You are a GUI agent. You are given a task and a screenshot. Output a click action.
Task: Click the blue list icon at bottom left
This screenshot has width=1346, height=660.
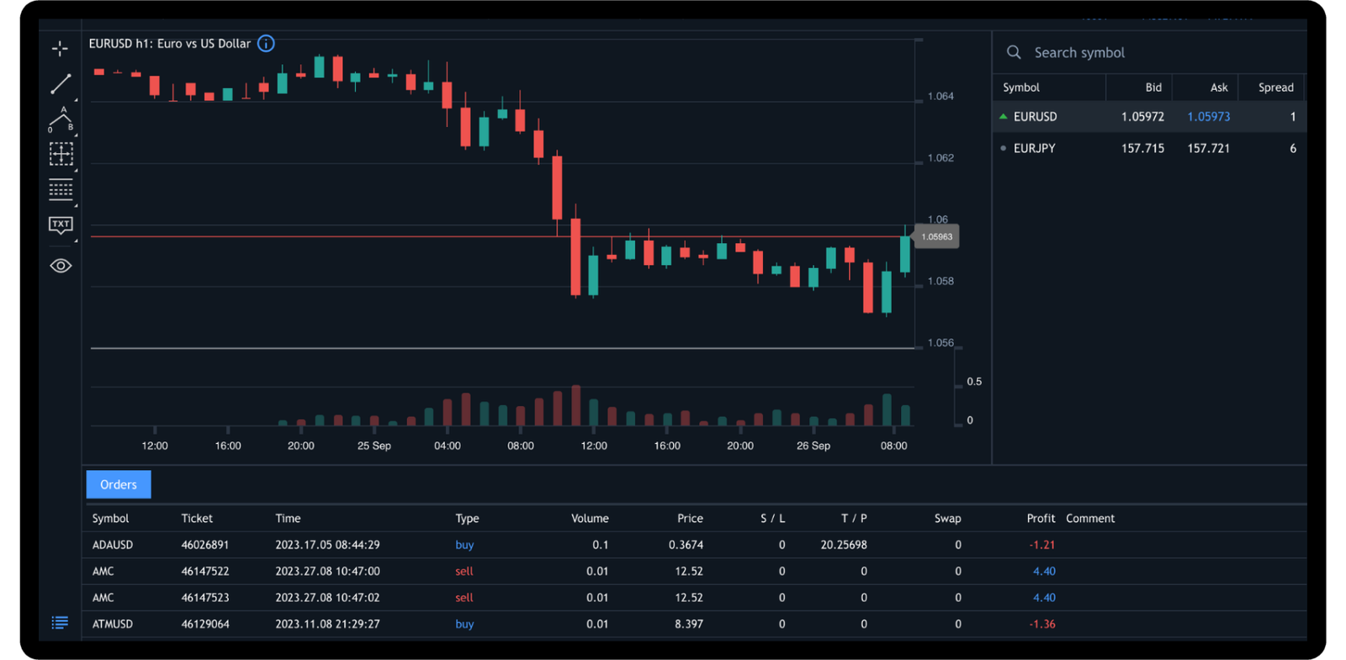tap(60, 623)
